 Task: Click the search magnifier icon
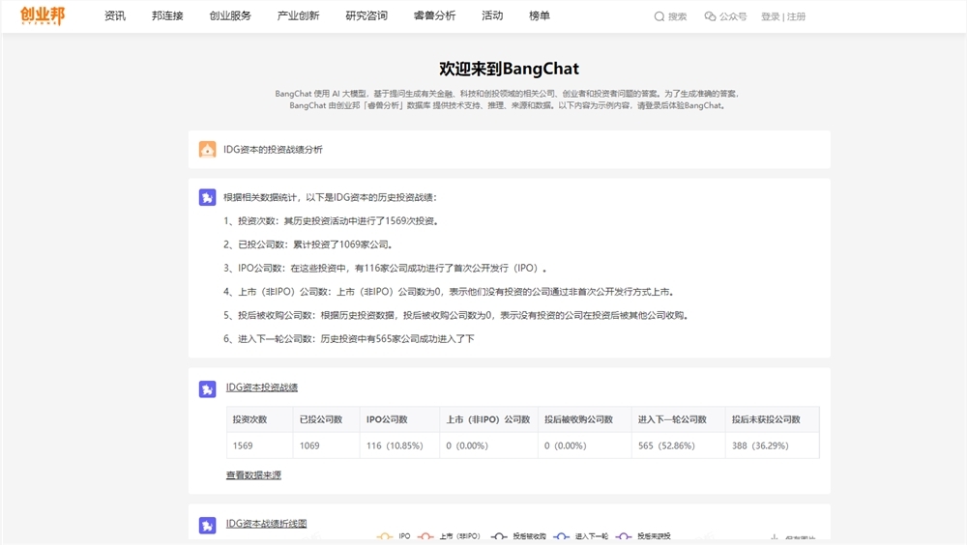[x=659, y=16]
